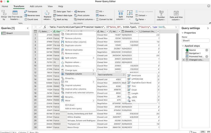Open Data type: Text dropdown

tap(63, 12)
